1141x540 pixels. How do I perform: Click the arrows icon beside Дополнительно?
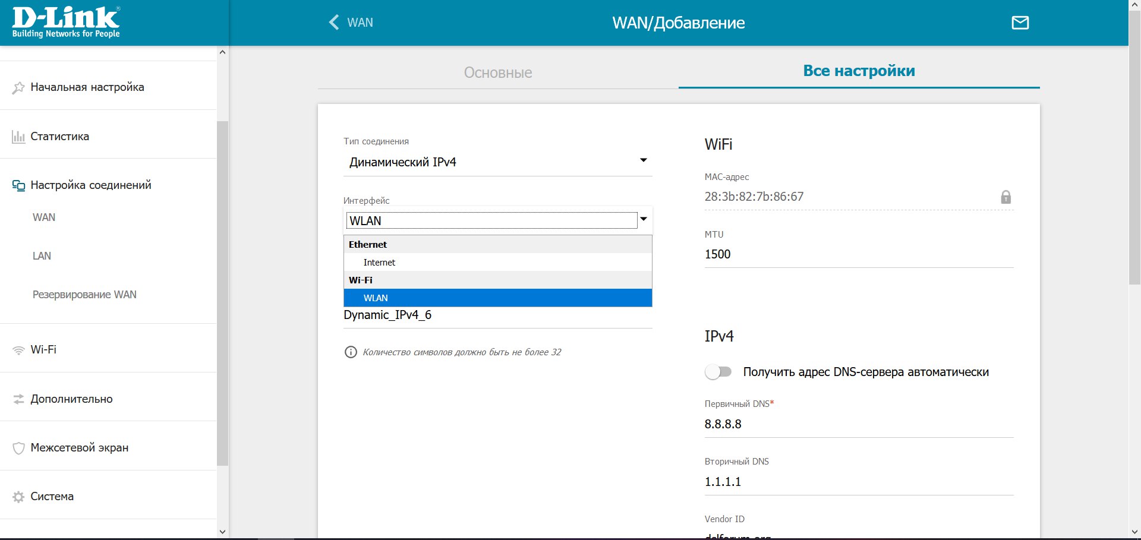[18, 399]
